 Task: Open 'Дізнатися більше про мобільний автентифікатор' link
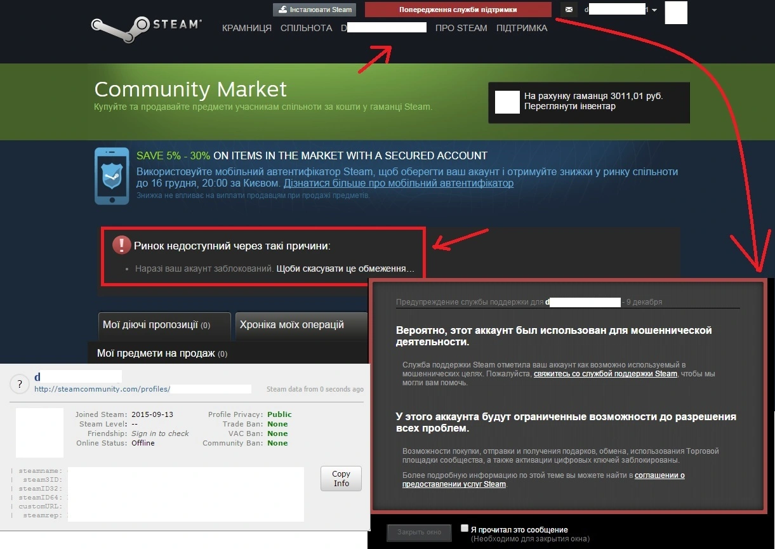399,183
